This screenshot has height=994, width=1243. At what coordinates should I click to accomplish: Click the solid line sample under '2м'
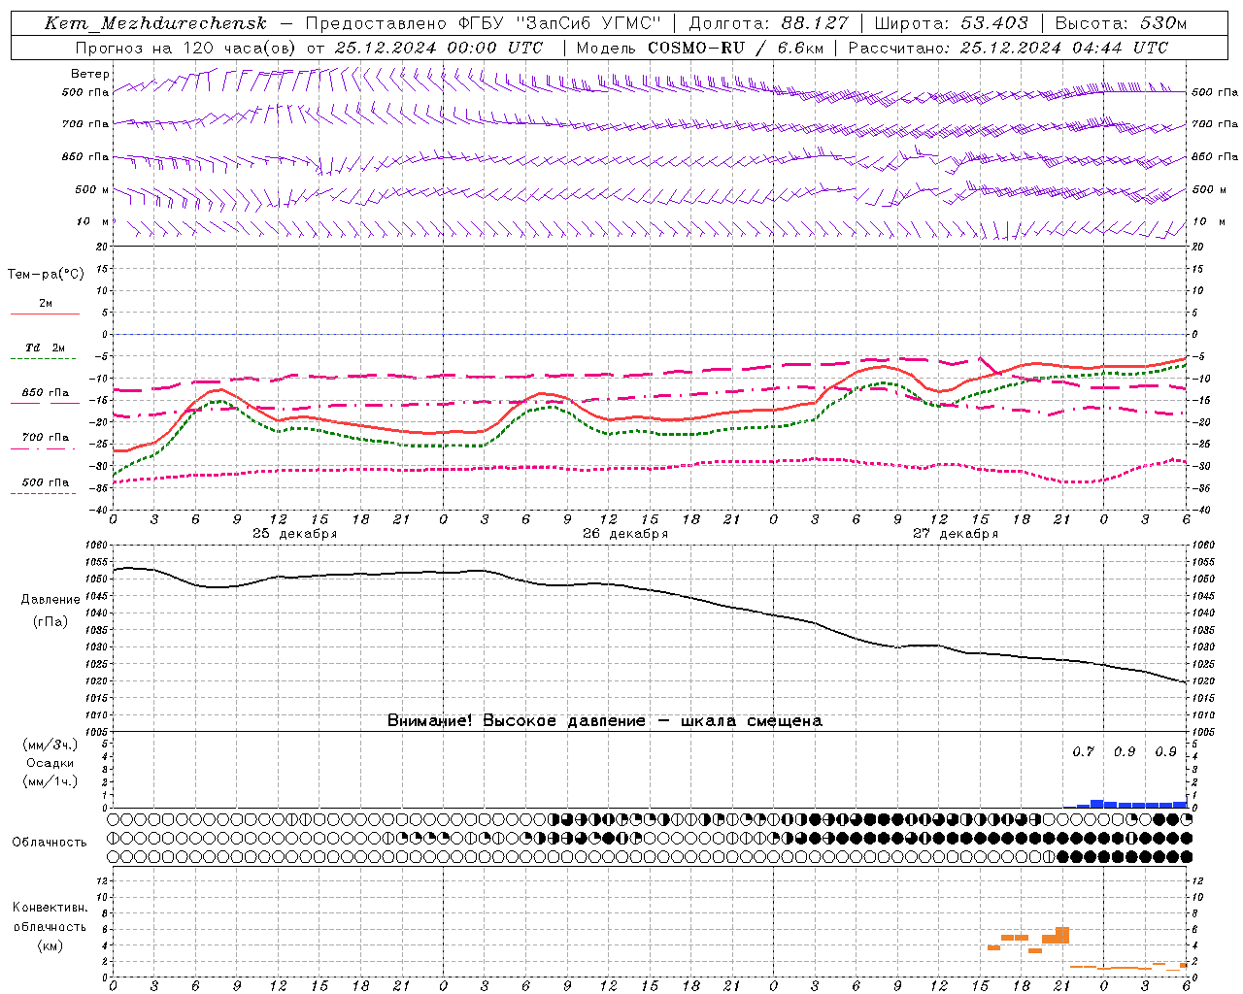point(45,314)
